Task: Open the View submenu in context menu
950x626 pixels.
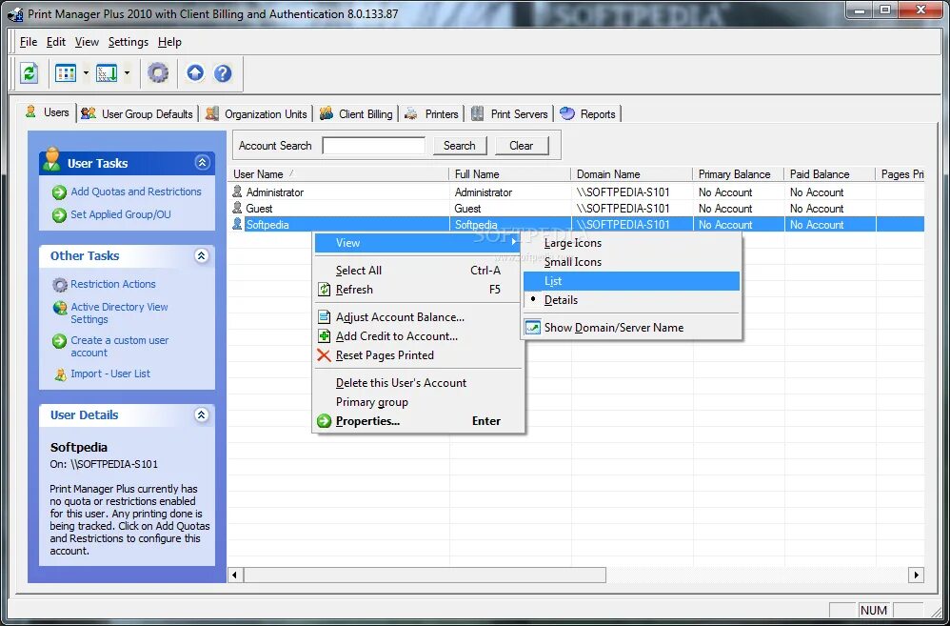Action: tap(418, 243)
